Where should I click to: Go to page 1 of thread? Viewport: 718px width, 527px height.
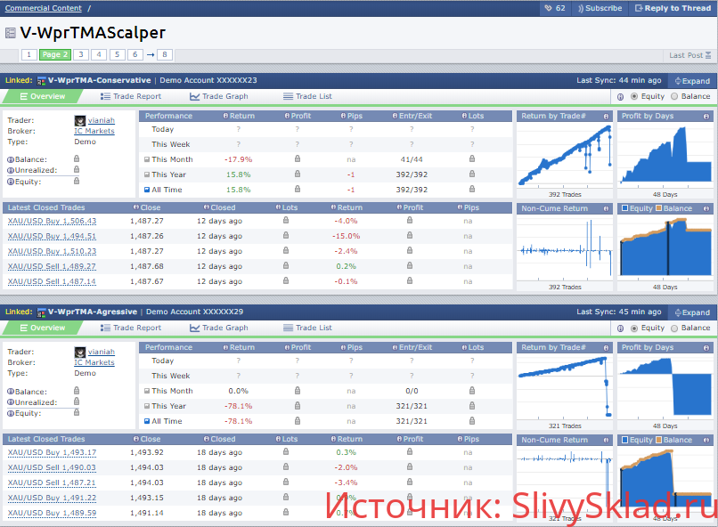click(29, 55)
